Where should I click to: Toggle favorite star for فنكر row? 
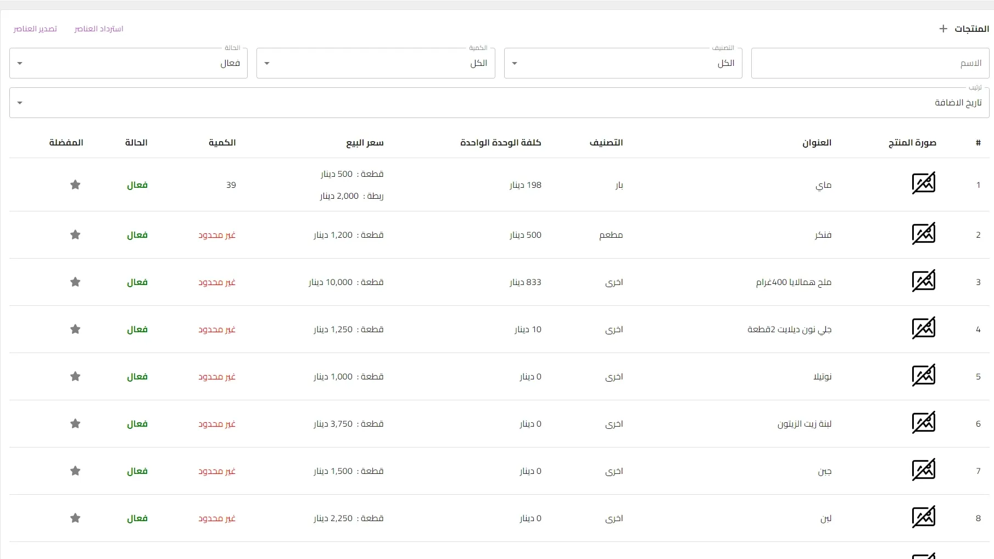click(x=75, y=235)
